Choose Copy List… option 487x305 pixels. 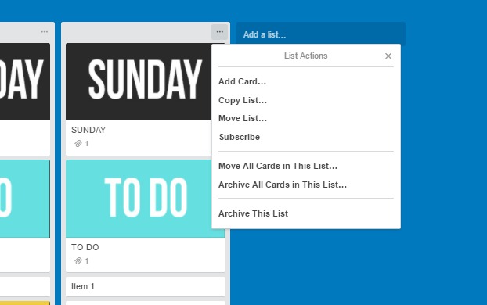[x=243, y=100]
